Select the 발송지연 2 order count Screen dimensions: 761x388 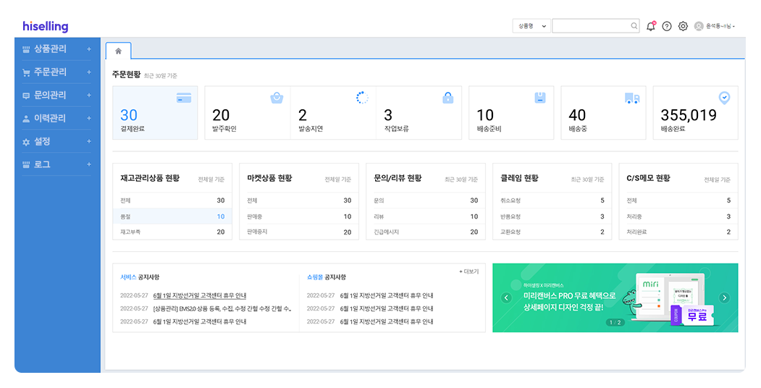click(x=333, y=113)
